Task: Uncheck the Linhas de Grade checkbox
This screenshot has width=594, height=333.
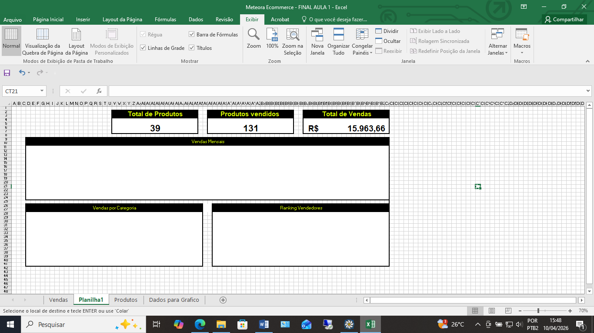Action: [x=143, y=48]
